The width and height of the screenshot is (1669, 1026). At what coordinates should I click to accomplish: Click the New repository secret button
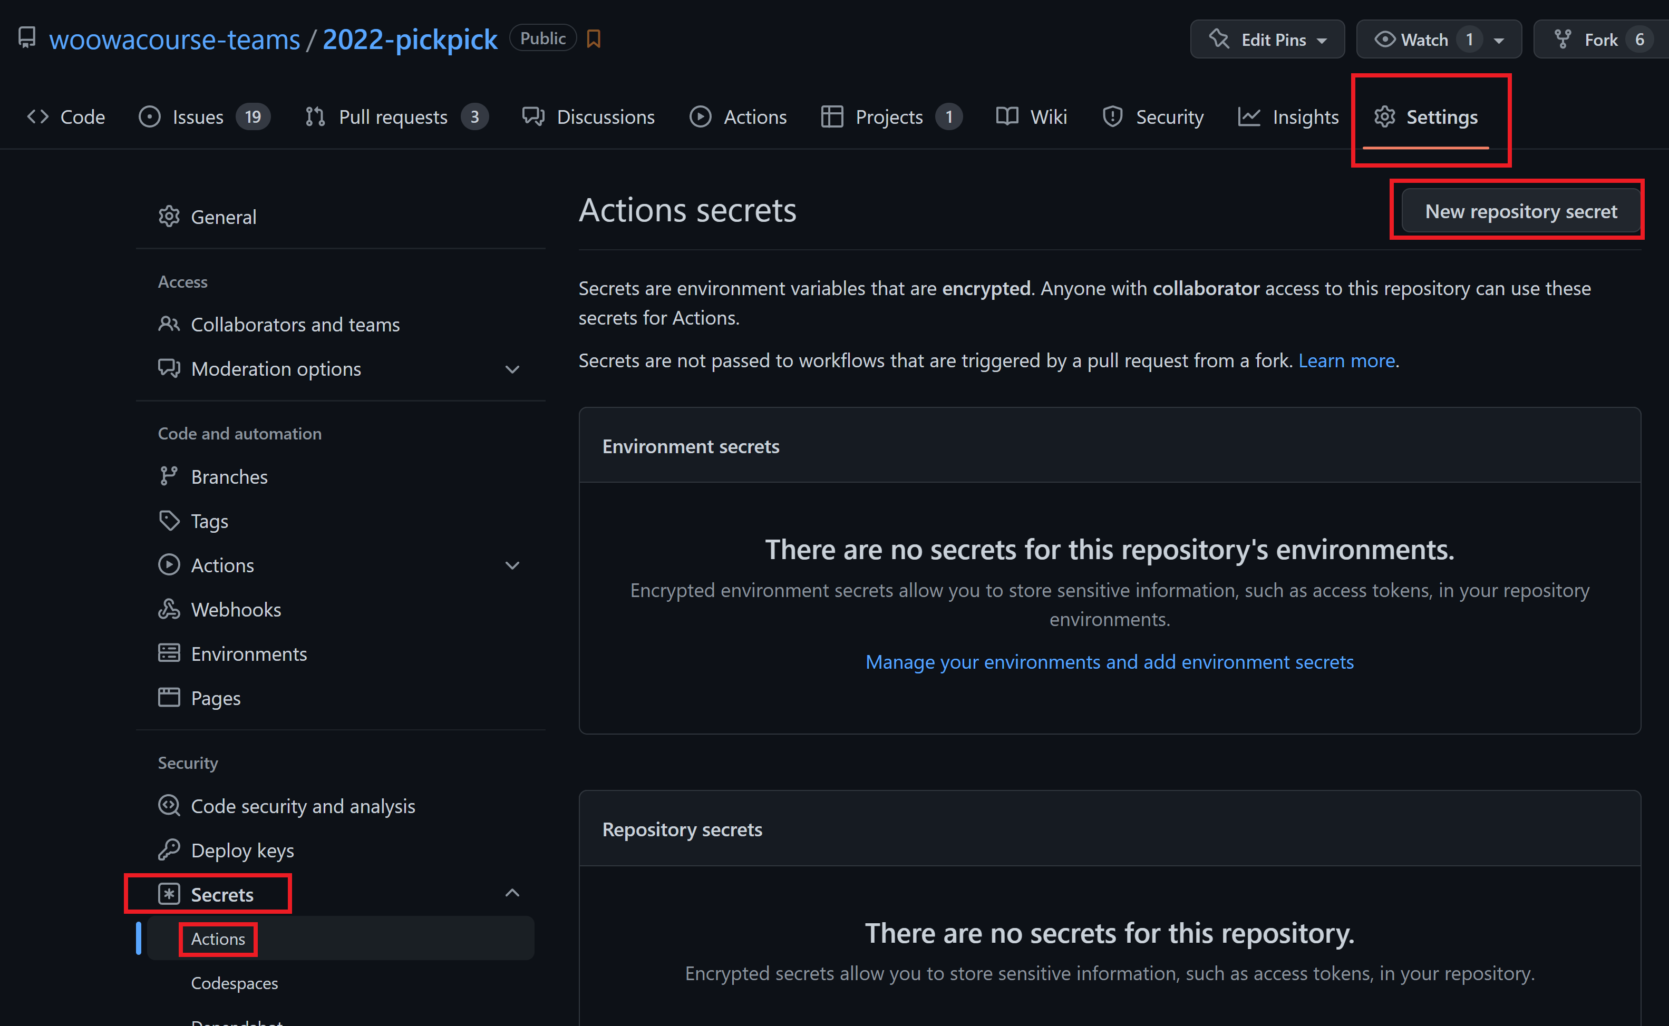pos(1521,211)
